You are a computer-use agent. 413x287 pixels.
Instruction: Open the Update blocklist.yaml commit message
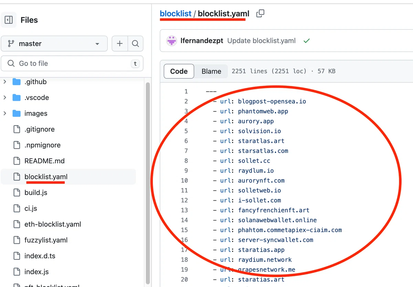click(x=262, y=41)
